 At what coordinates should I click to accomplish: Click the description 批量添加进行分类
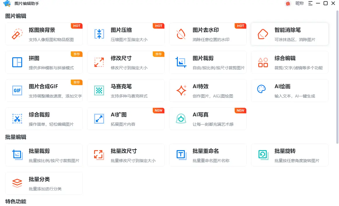[45, 189]
